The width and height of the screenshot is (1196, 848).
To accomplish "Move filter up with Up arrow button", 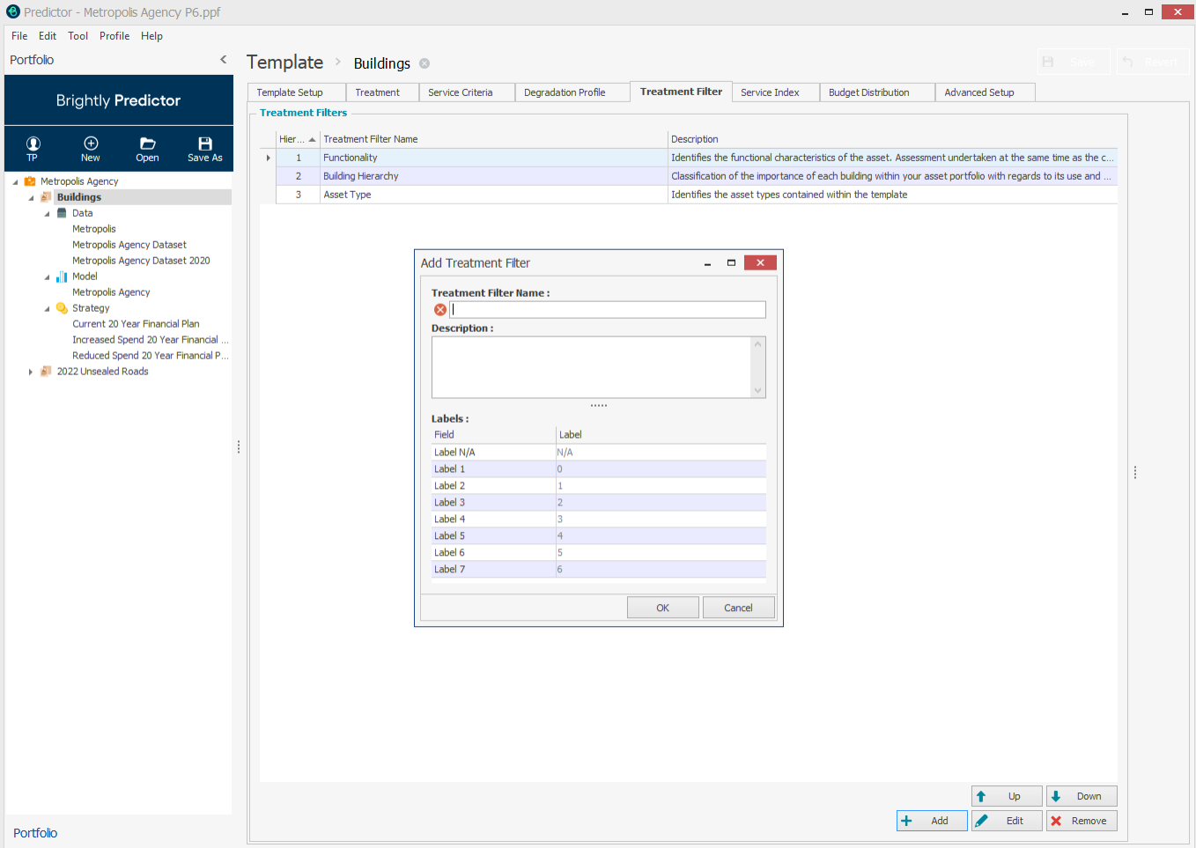I will (1007, 796).
